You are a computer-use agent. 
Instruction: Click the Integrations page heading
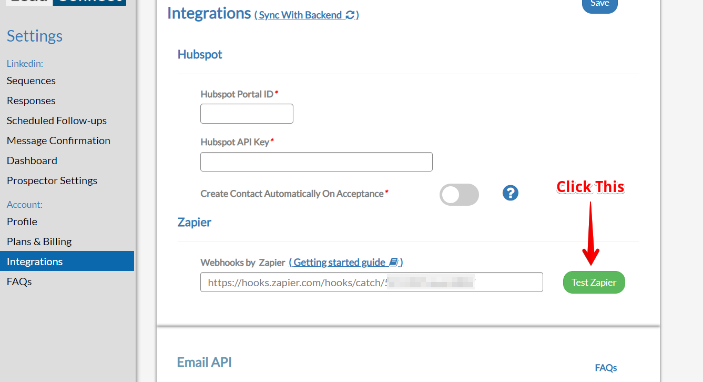209,13
